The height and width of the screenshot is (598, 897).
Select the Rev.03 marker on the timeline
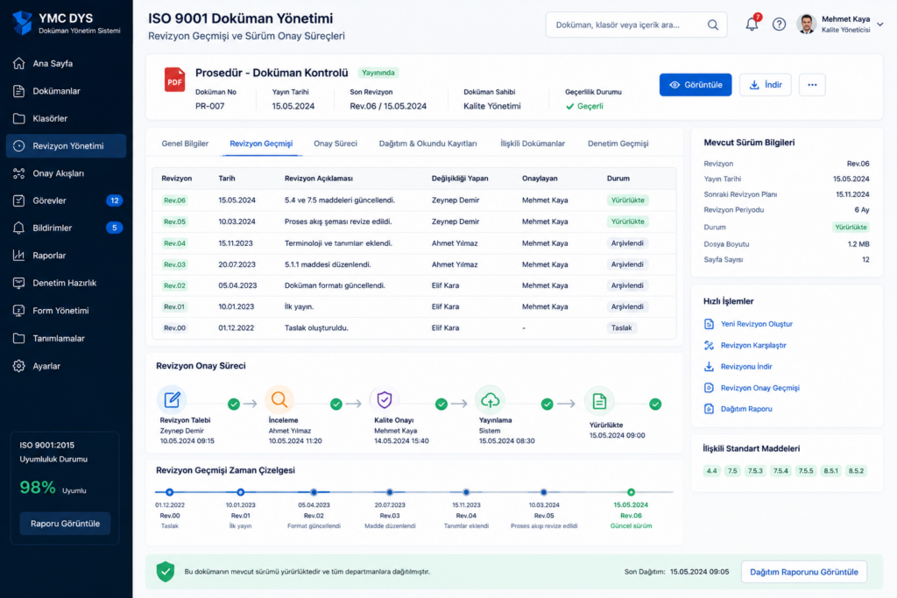click(390, 492)
